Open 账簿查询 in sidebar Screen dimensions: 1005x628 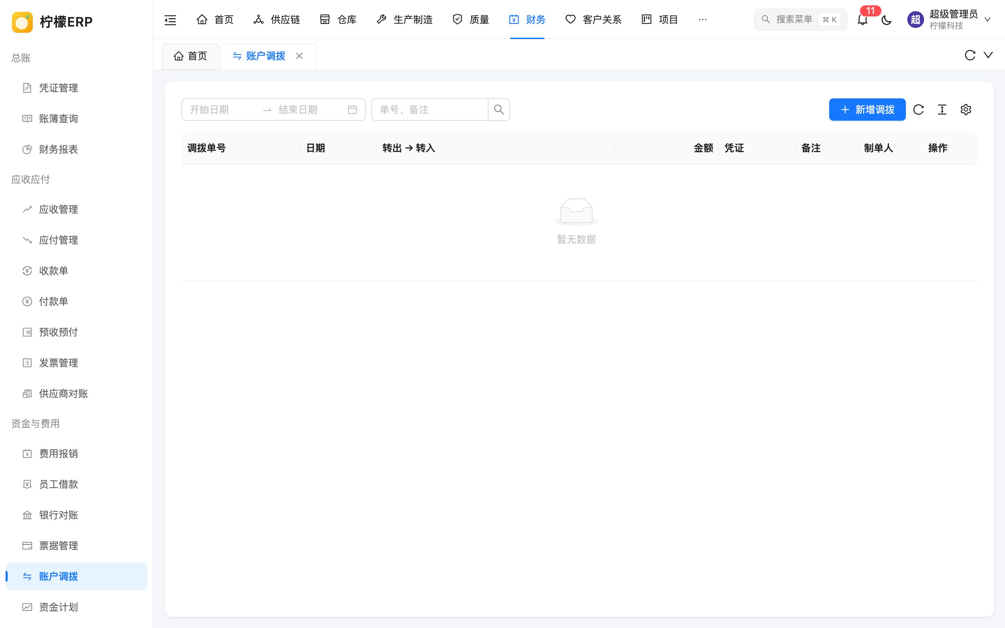pos(76,119)
